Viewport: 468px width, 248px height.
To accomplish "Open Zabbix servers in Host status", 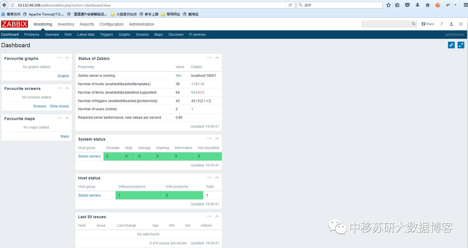I will click(x=89, y=195).
